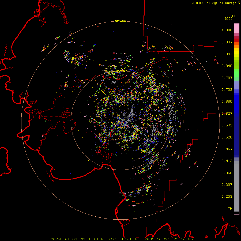Click the 0.360 legend value
Screen dimensions: 241x241
tap(227, 173)
